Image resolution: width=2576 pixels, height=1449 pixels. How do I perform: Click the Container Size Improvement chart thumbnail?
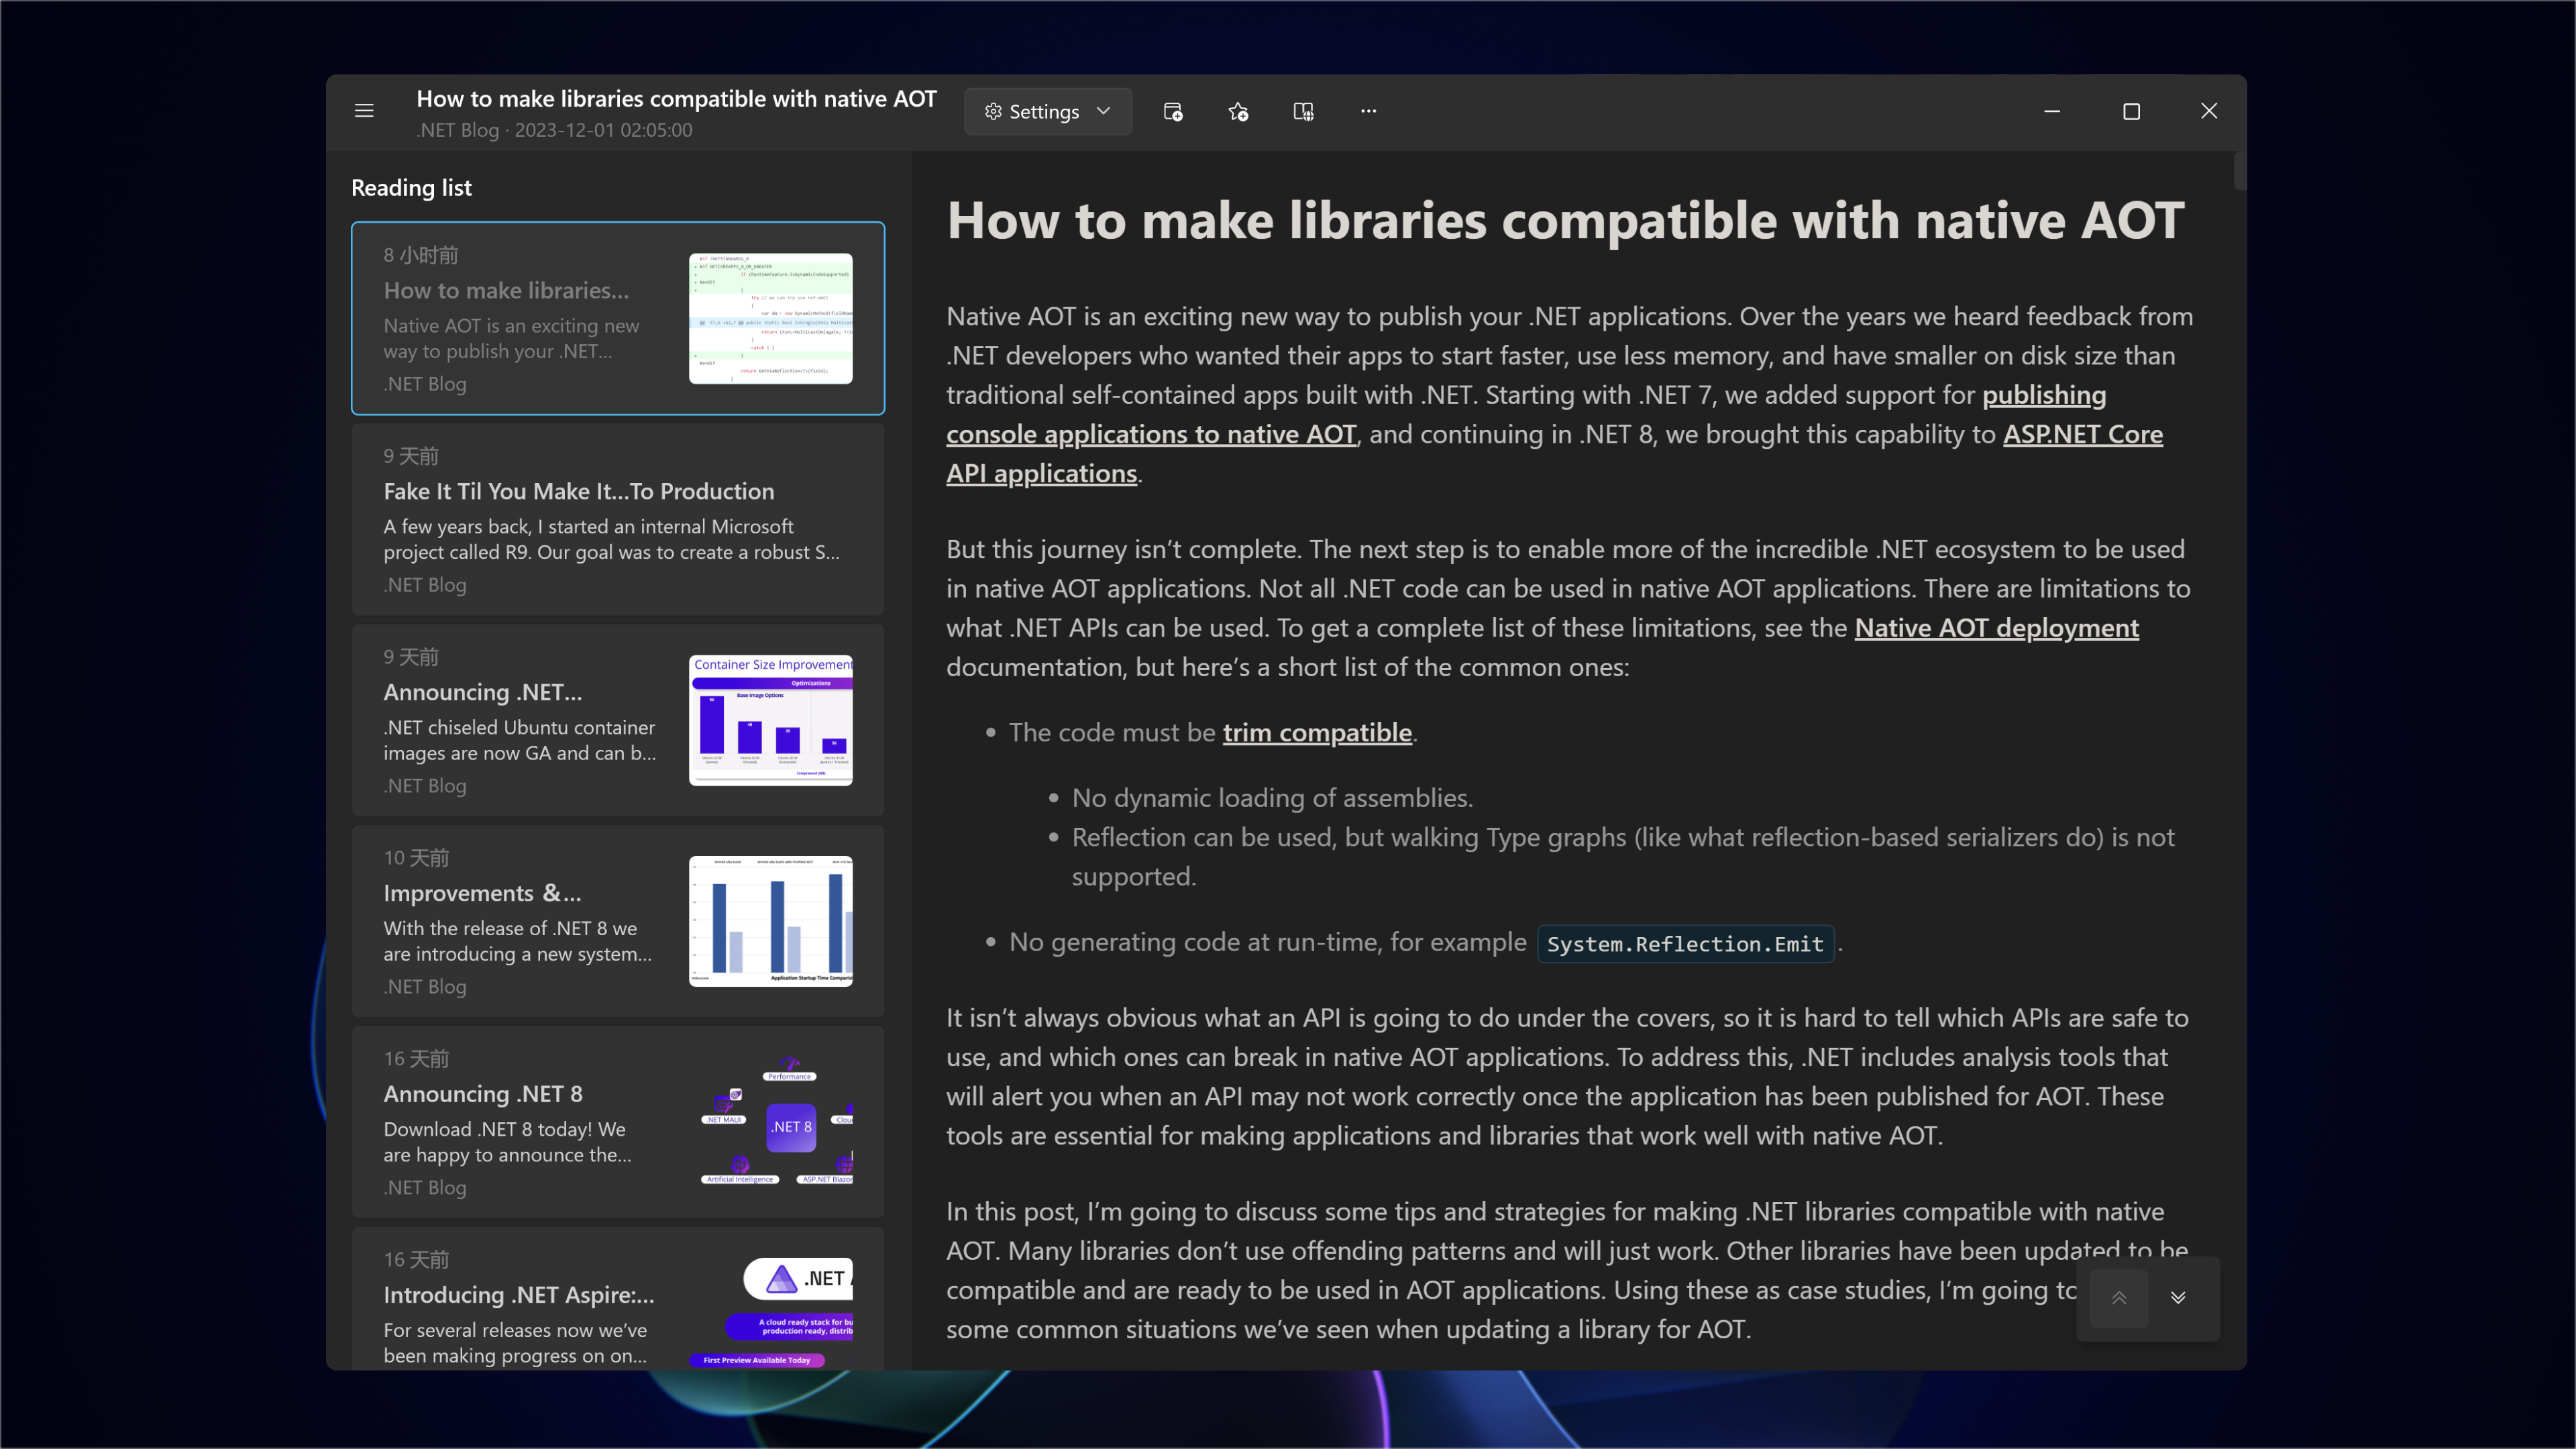[x=770, y=720]
